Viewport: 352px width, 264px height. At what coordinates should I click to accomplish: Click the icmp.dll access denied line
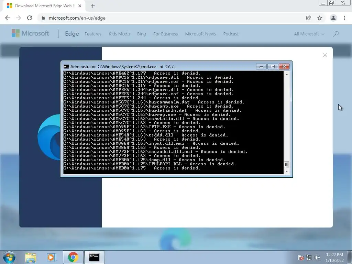144,160
